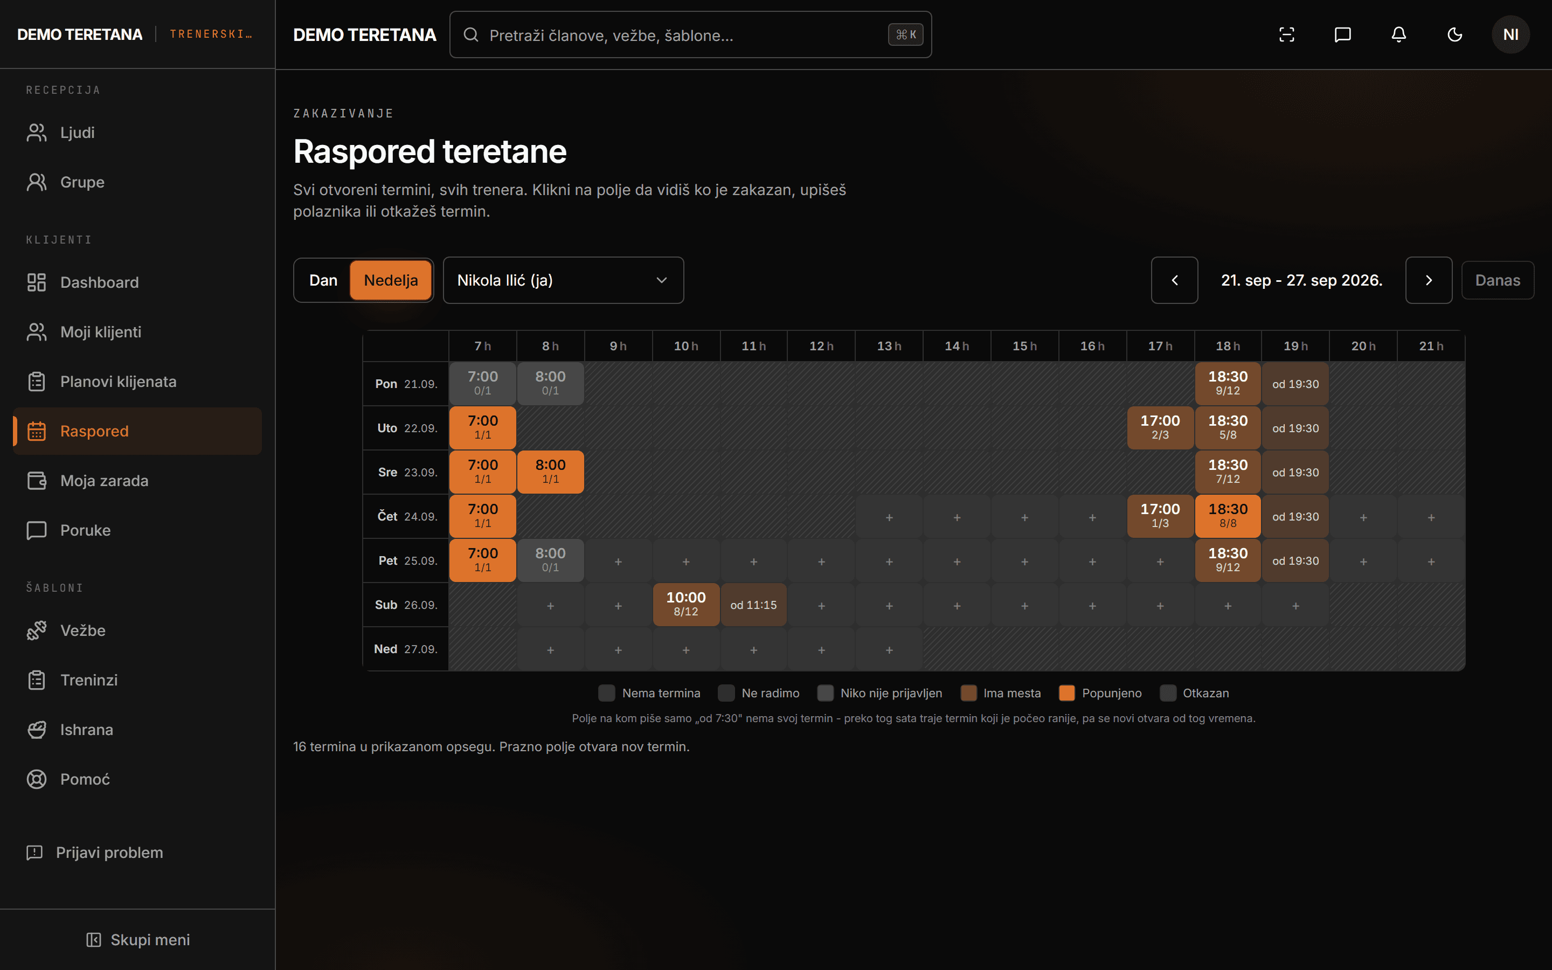
Task: Open the messages chat icon in header
Action: coord(1342,34)
